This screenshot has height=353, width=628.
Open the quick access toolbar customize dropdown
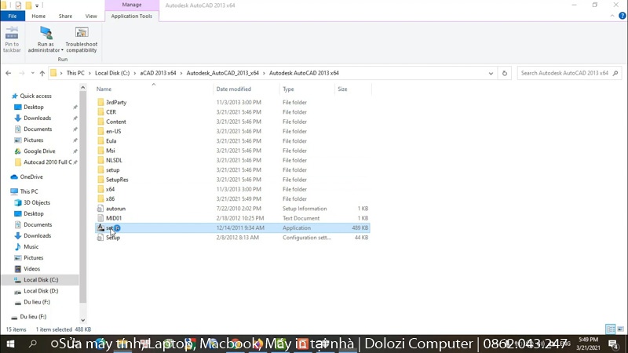coord(37,5)
